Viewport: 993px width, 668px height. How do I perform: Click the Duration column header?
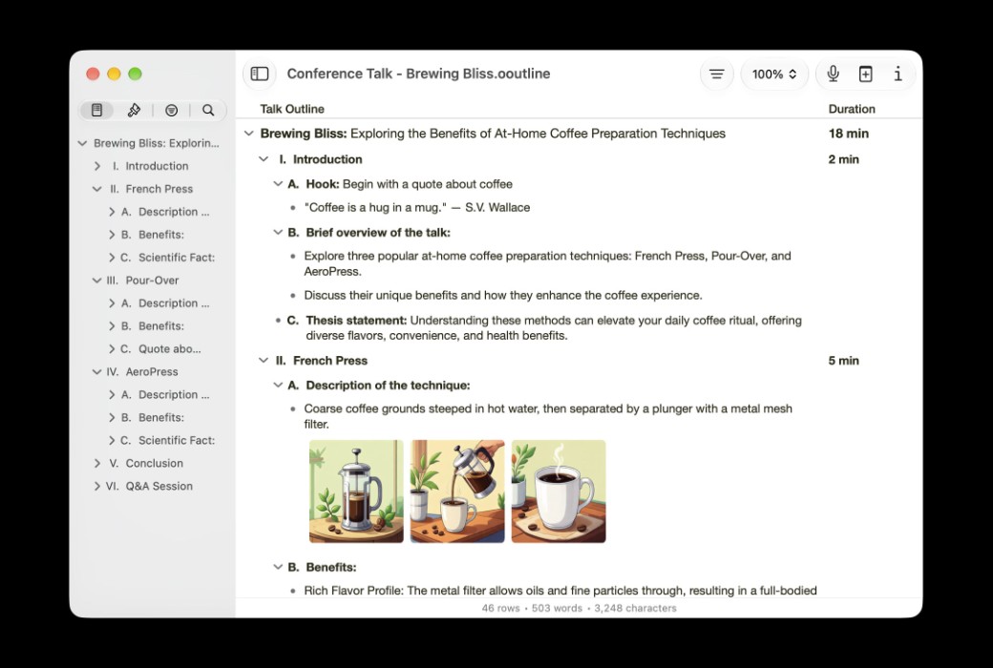click(851, 109)
